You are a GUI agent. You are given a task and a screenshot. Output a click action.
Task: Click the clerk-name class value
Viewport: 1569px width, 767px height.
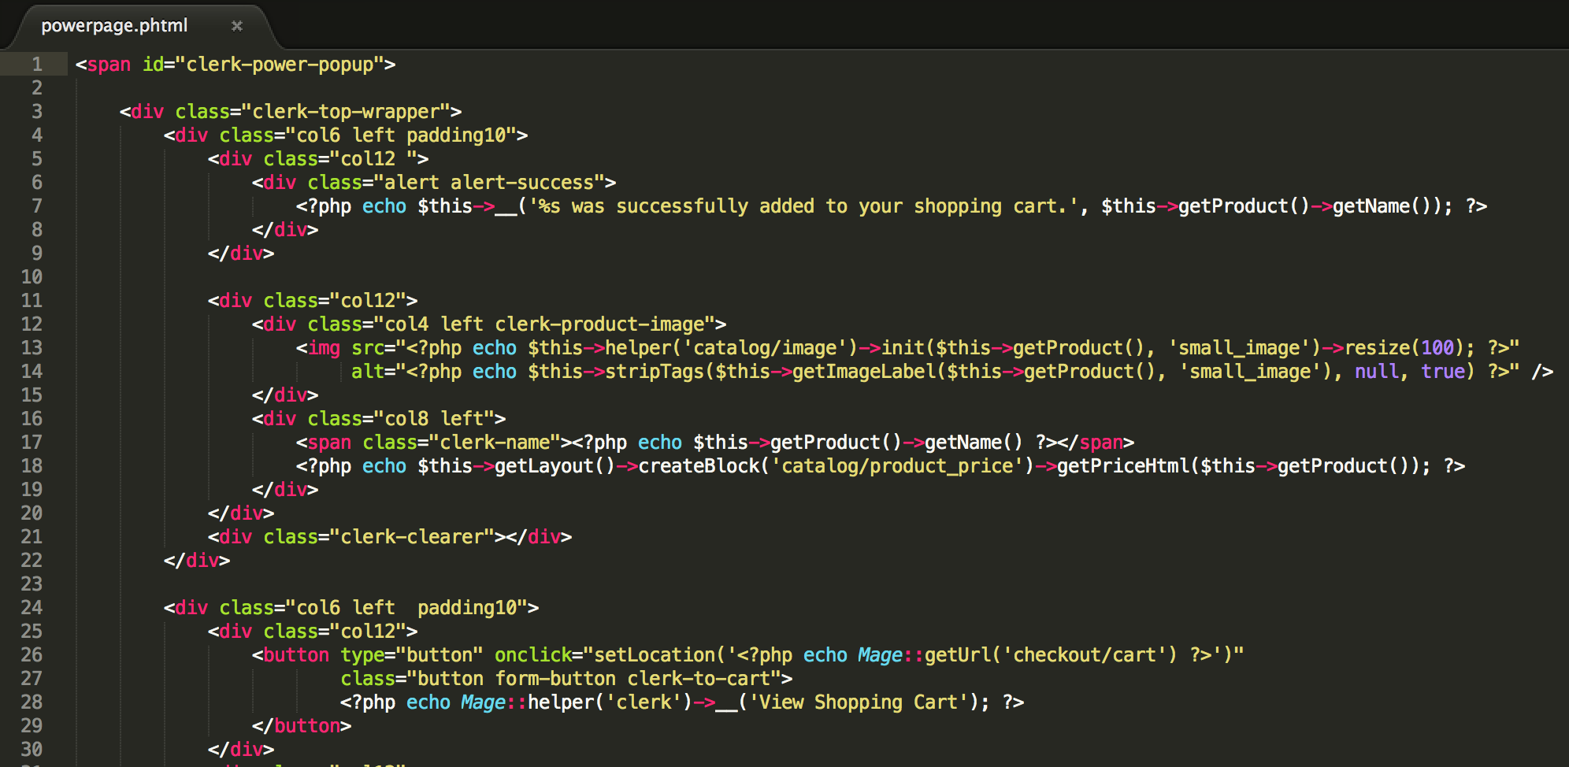[x=494, y=443]
